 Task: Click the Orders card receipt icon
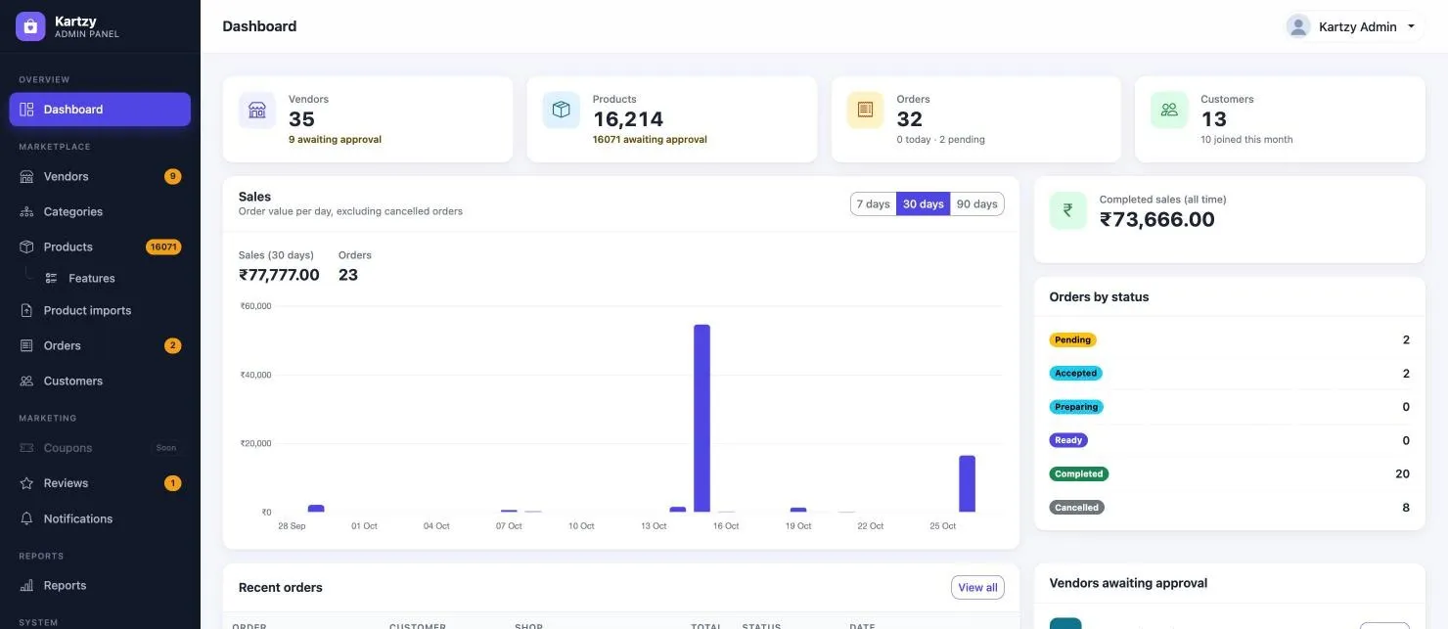865,110
